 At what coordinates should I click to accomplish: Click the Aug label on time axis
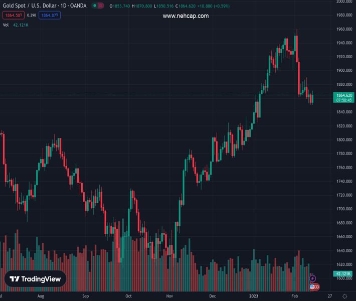click(x=41, y=296)
